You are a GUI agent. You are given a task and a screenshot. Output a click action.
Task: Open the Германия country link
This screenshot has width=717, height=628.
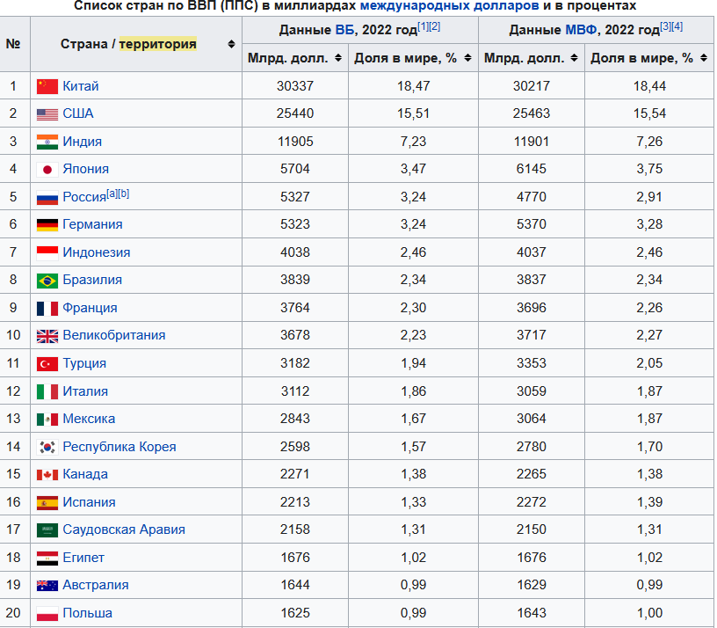(x=92, y=224)
